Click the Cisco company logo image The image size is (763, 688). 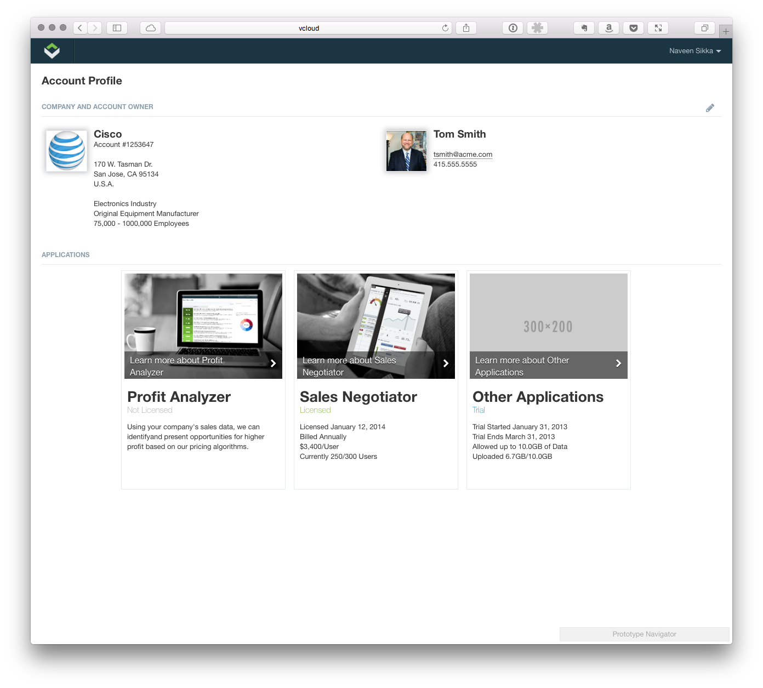(x=66, y=151)
